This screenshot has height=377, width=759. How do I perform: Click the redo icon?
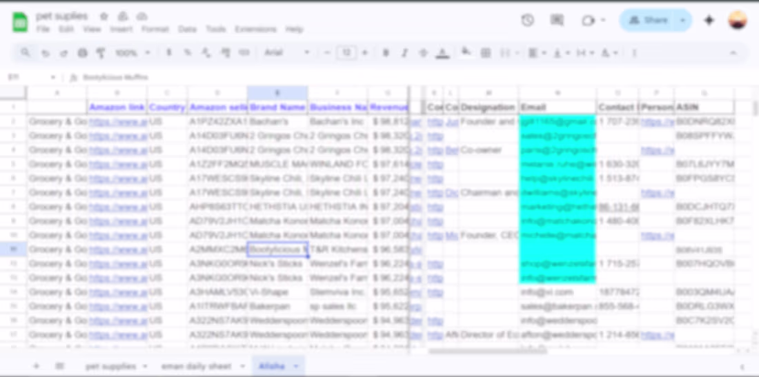[x=64, y=53]
